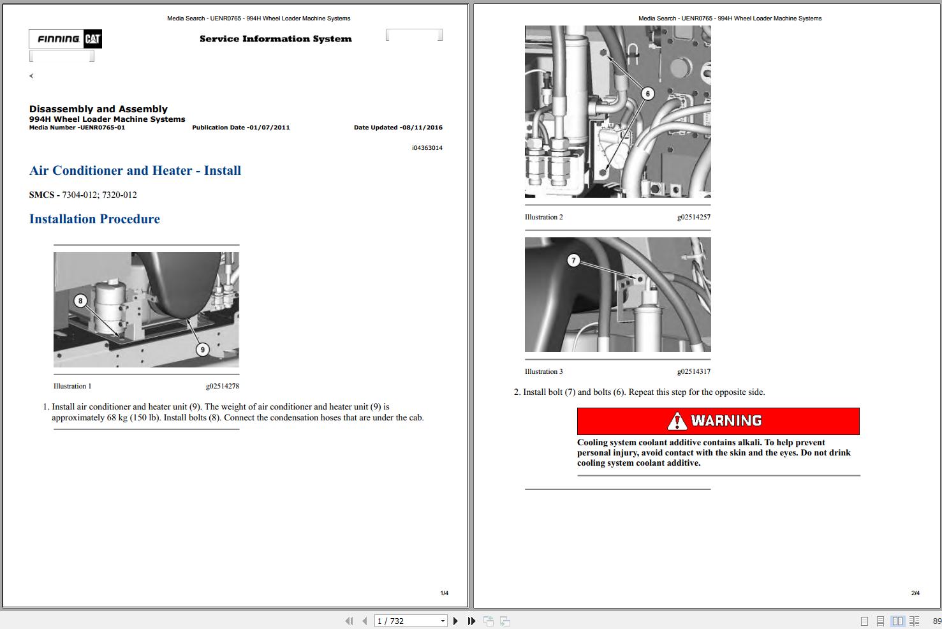Deselect the highlighted facing-pages layout
The width and height of the screenshot is (942, 629).
tap(899, 620)
